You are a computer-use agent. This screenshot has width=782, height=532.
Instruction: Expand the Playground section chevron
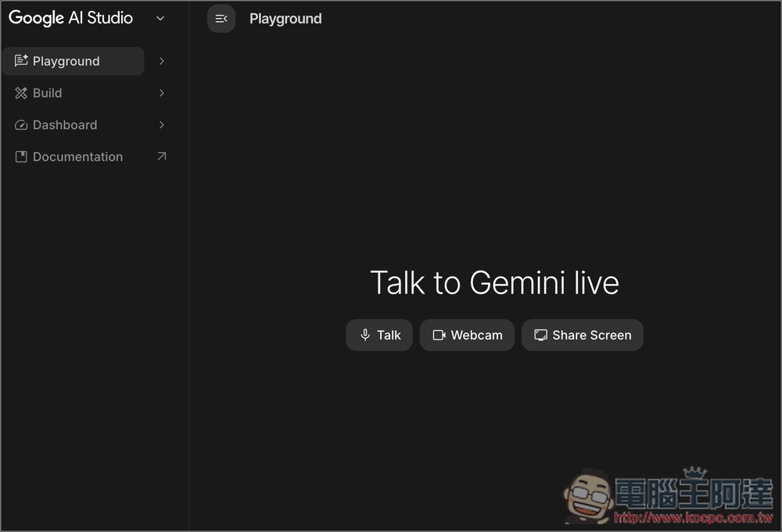pyautogui.click(x=161, y=60)
